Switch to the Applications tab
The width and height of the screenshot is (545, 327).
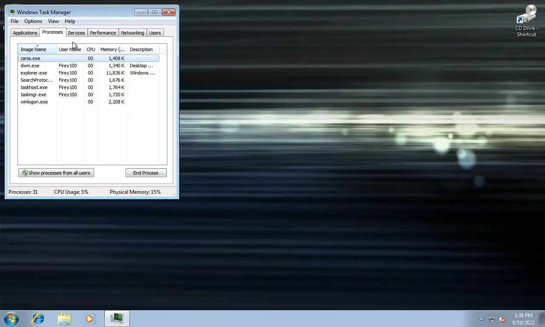tap(25, 33)
